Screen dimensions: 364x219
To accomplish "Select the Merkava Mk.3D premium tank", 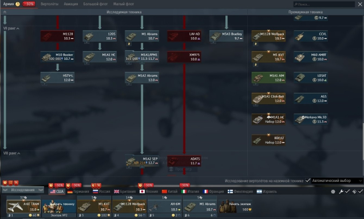I will pyautogui.click(x=311, y=119).
